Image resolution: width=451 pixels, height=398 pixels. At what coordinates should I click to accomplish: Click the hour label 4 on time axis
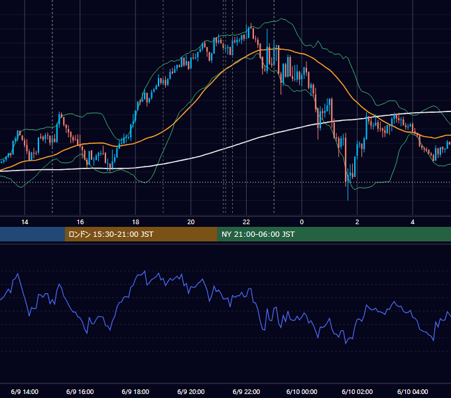(413, 222)
